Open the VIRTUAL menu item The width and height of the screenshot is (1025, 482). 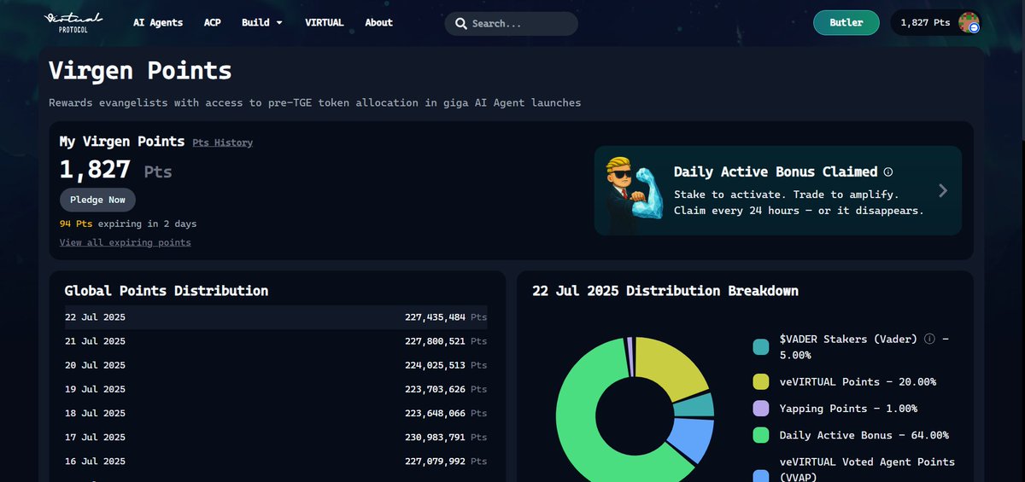325,22
